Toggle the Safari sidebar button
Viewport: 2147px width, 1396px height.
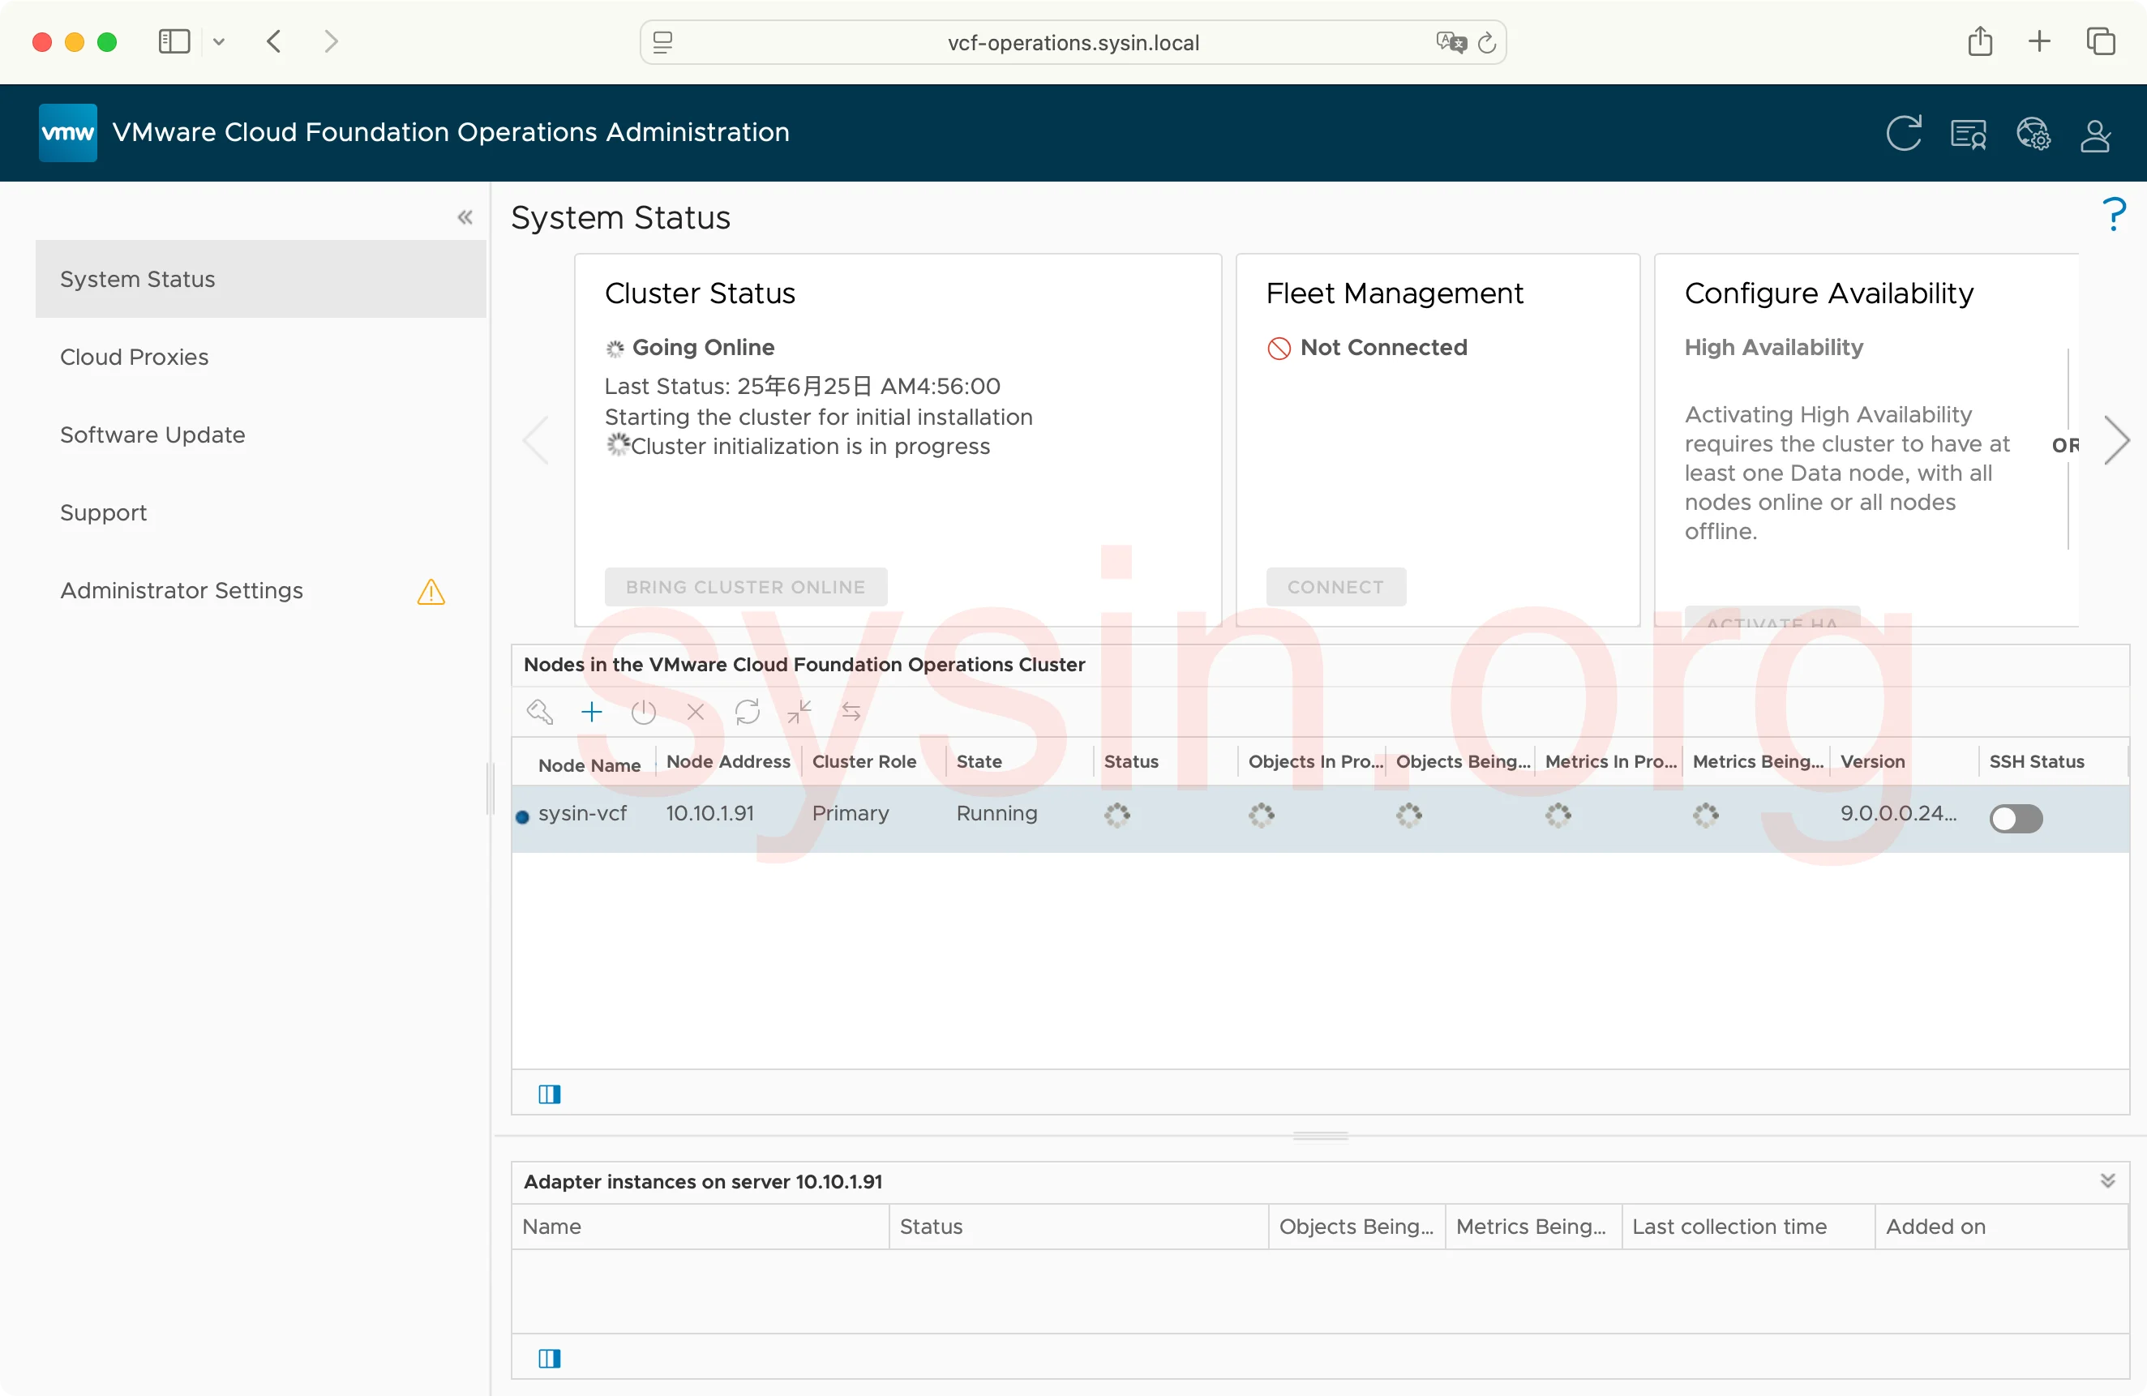click(174, 41)
